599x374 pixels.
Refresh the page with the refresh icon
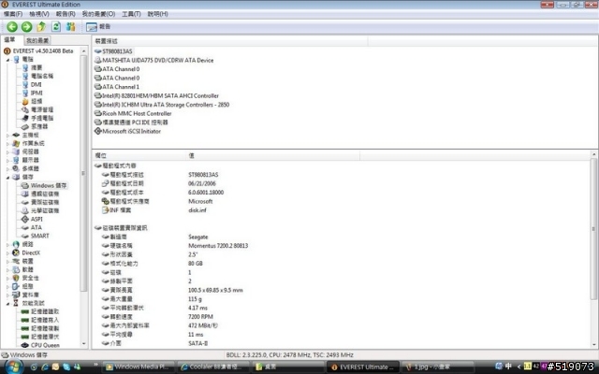56,27
